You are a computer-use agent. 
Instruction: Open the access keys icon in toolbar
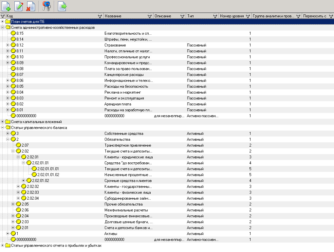(x=47, y=6)
